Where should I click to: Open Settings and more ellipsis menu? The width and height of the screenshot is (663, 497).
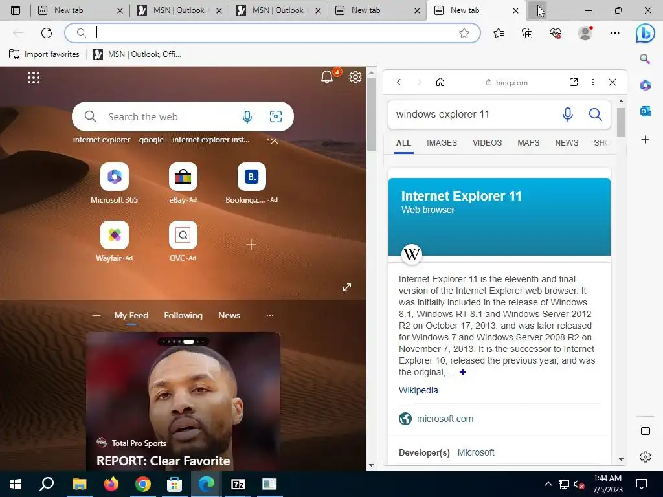tap(615, 33)
